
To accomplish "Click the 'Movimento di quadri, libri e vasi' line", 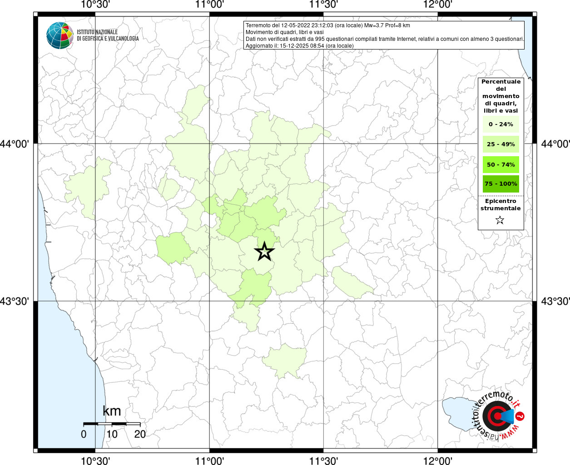I will 284,32.
